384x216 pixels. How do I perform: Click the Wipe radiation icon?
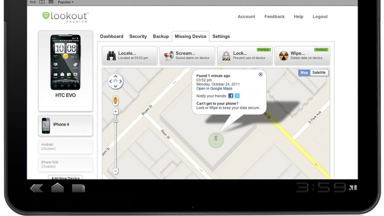tap(284, 56)
